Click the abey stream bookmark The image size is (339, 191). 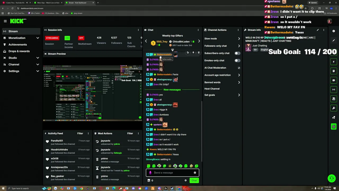tap(76, 13)
